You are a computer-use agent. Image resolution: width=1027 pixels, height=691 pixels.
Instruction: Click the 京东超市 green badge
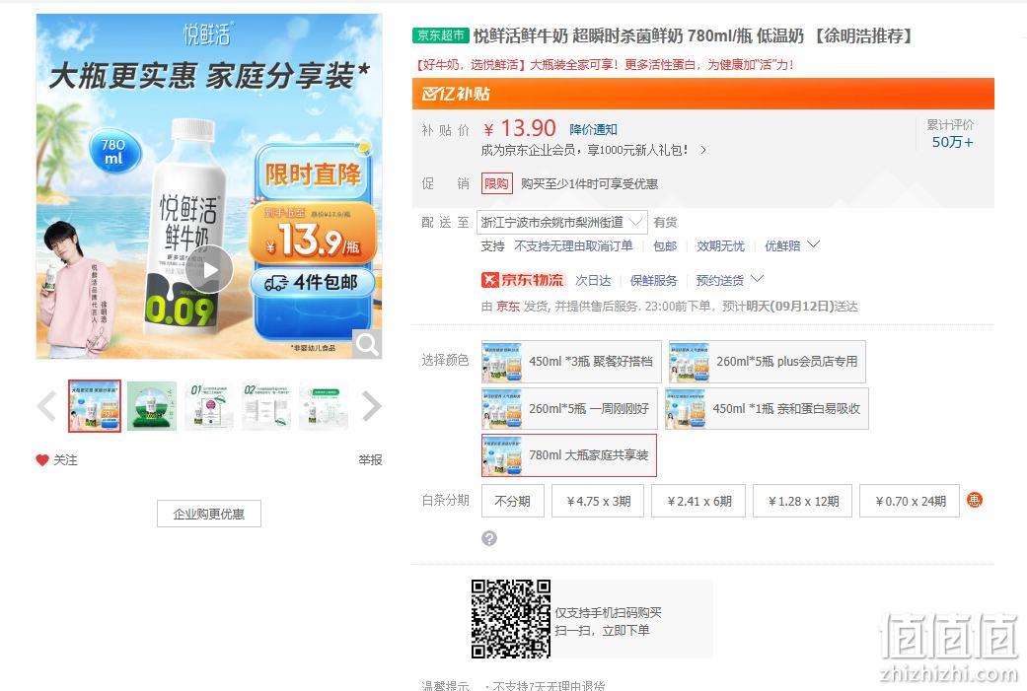pyautogui.click(x=441, y=35)
